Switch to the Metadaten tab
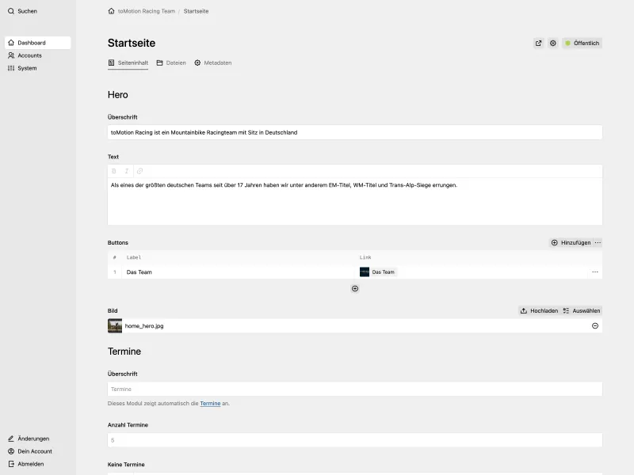Image resolution: width=634 pixels, height=475 pixels. [214, 62]
